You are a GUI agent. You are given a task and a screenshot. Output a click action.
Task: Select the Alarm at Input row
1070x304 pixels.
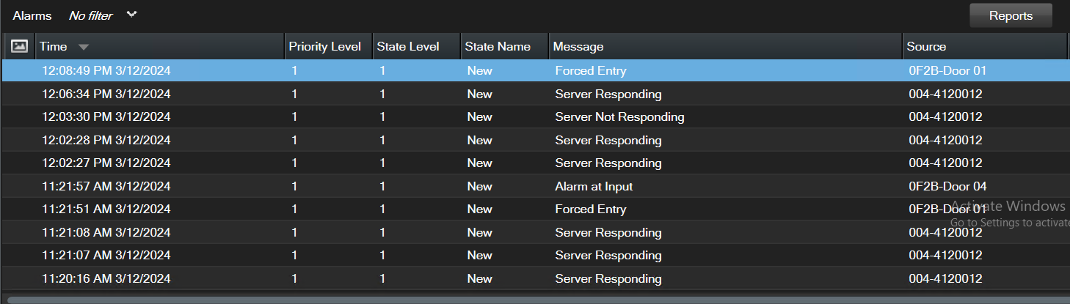coord(594,186)
